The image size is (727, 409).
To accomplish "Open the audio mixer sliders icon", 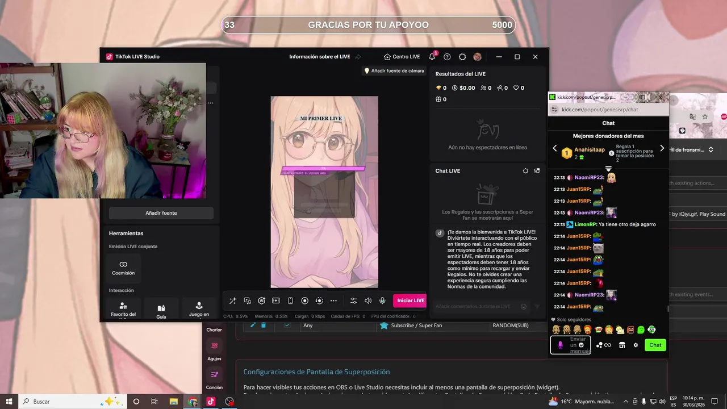I will [353, 301].
